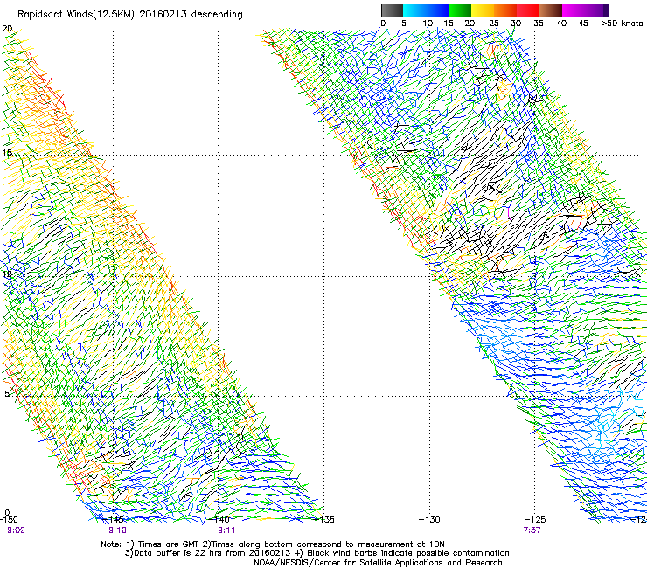This screenshot has width=647, height=568.
Task: Click the legend speed label '40'
Action: [561, 24]
